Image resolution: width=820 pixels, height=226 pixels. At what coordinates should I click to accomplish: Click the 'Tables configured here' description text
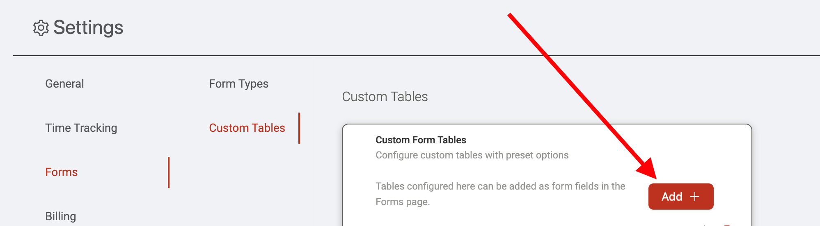pos(500,194)
